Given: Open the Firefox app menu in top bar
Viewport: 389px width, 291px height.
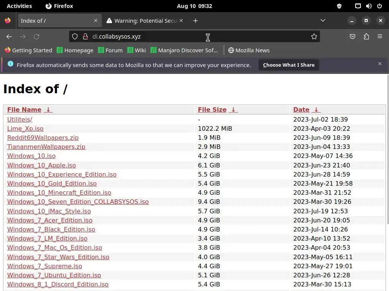Looking at the screenshot, I should click(x=59, y=6).
